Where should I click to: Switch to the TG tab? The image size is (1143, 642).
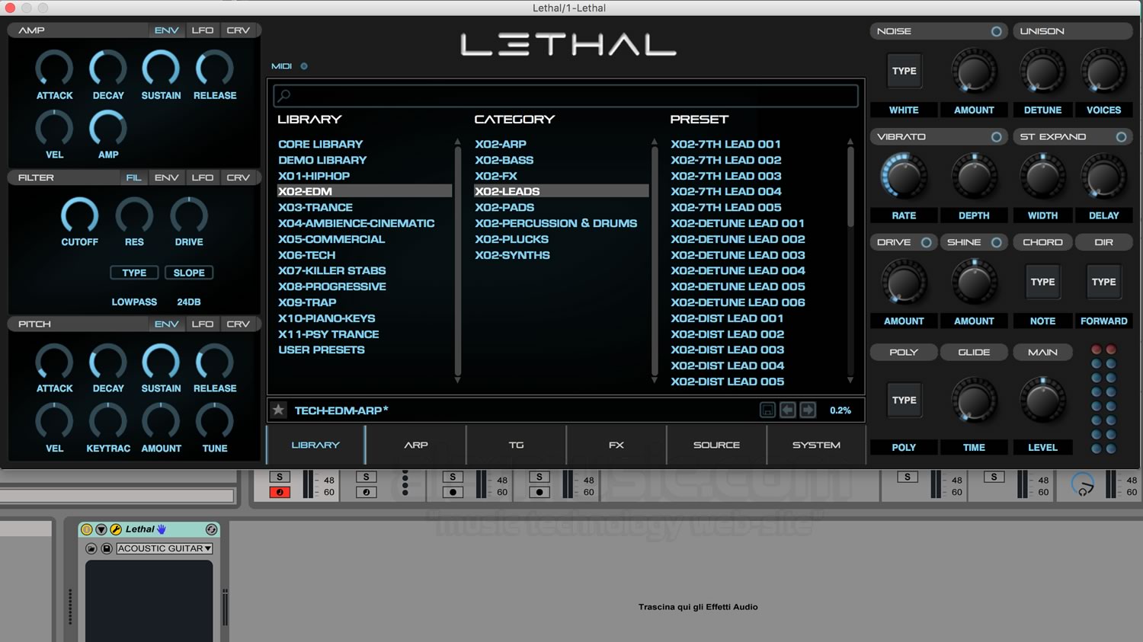[516, 445]
